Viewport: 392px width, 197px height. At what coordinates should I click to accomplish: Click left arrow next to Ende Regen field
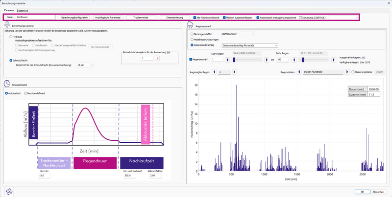(294, 60)
